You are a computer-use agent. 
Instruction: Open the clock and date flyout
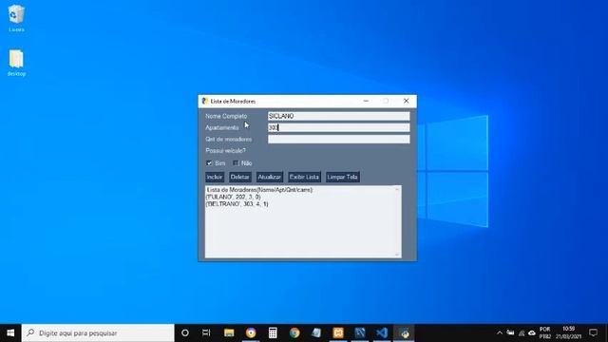coord(568,332)
